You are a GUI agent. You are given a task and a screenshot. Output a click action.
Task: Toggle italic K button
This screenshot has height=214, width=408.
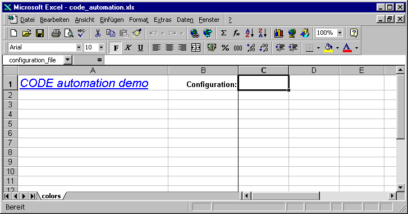click(128, 48)
